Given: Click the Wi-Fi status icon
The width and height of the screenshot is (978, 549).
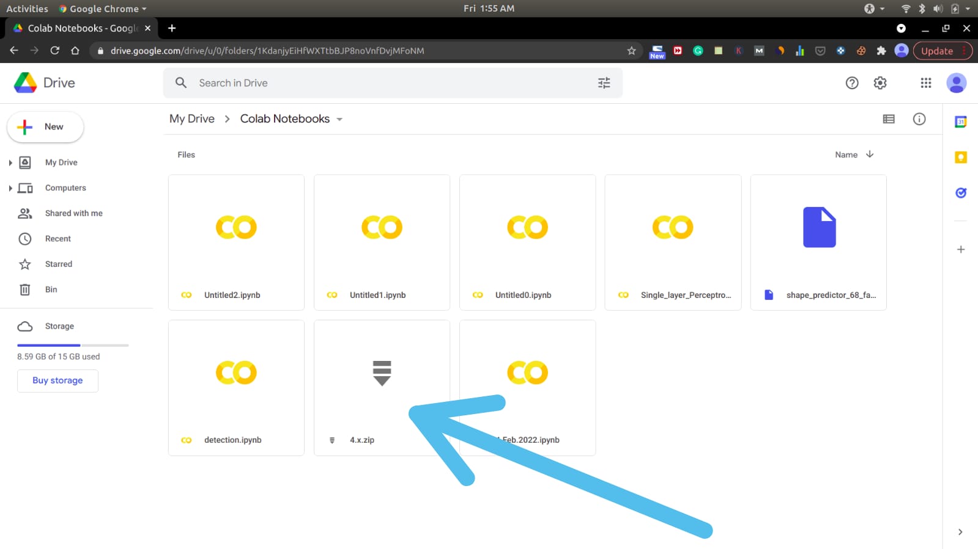Looking at the screenshot, I should tap(906, 9).
